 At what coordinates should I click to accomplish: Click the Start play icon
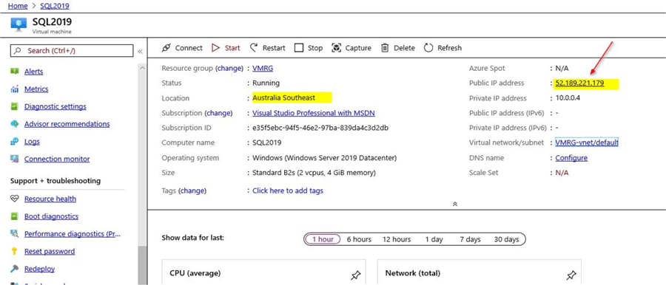(x=216, y=48)
